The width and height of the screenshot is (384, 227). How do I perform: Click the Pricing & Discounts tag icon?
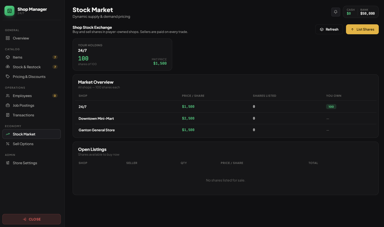[x=8, y=77]
